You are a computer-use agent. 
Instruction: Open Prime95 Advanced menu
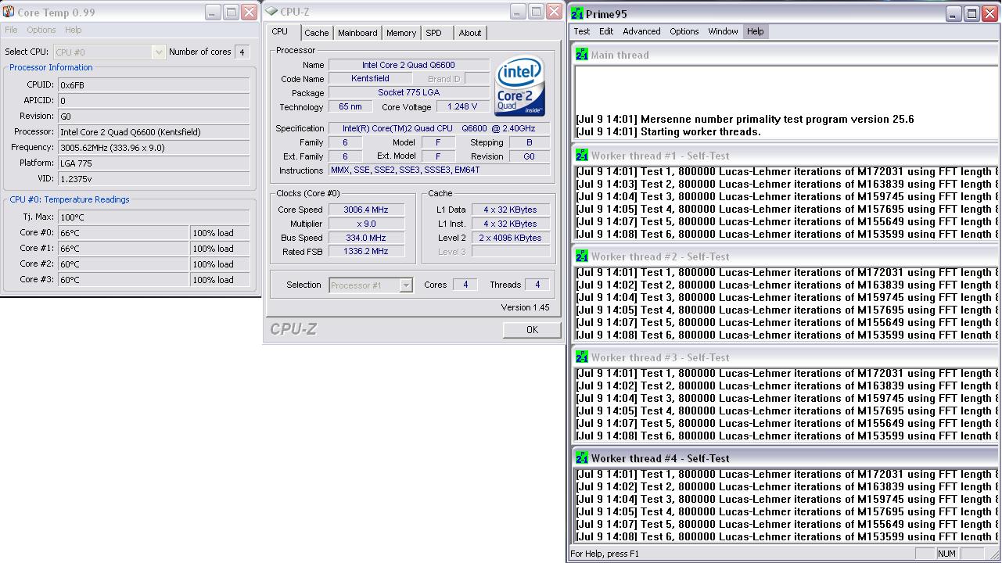641,31
